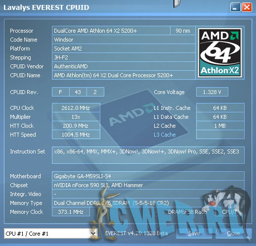Click the Code Name label
This screenshot has width=256, height=246.
pyautogui.click(x=24, y=40)
